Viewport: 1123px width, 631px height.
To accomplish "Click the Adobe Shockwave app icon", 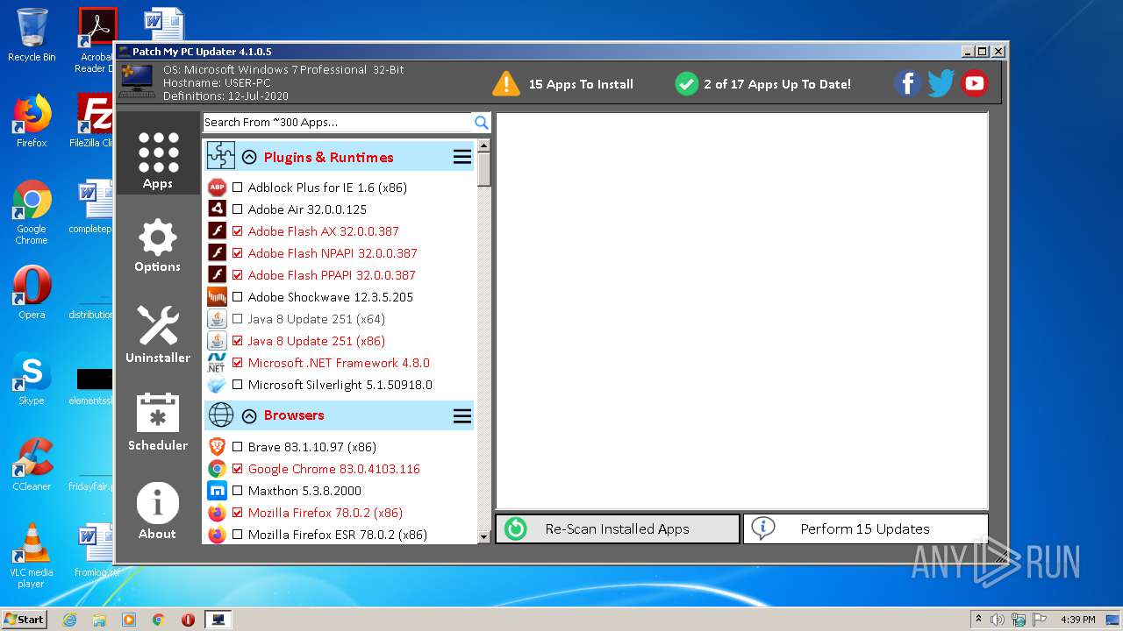I will pos(217,297).
